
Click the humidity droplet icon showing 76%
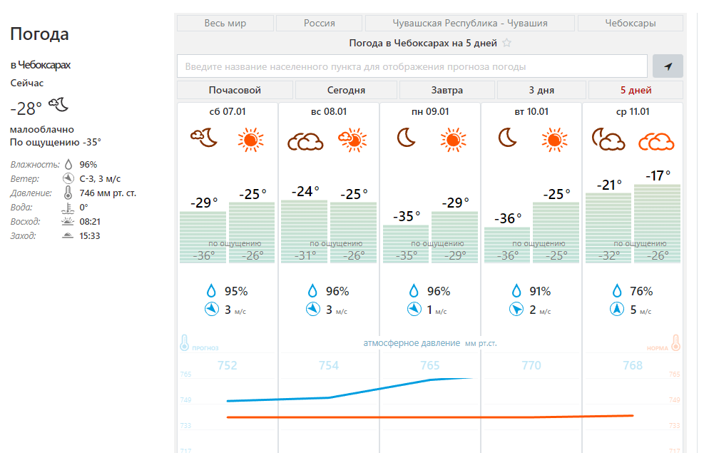click(x=618, y=291)
